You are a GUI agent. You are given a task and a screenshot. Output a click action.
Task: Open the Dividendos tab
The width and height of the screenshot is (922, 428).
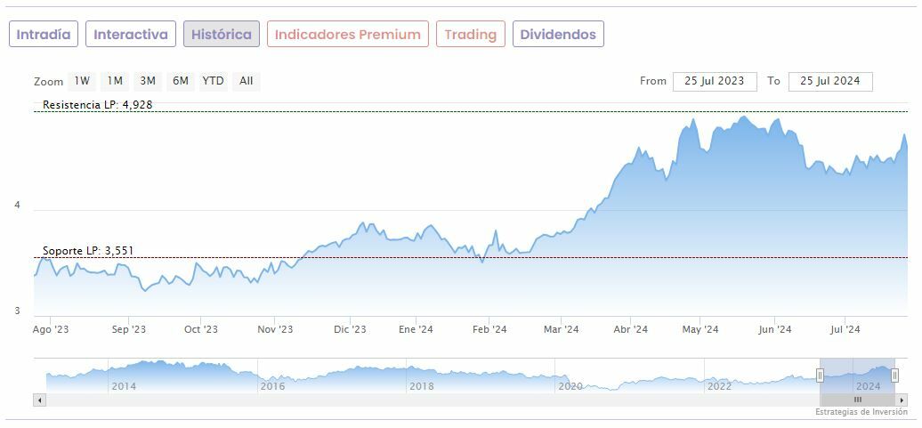click(x=558, y=35)
